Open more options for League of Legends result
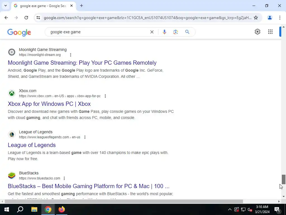This screenshot has width=286, height=215. (x=85, y=137)
